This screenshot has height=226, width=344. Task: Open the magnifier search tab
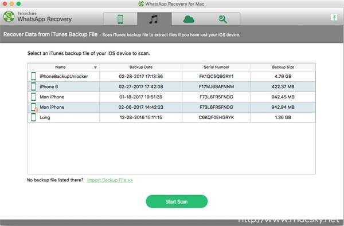(222, 19)
